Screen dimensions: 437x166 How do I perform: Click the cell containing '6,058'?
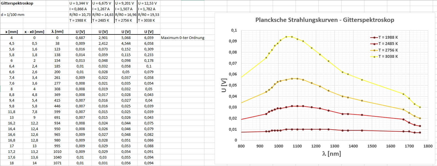pos(149,43)
